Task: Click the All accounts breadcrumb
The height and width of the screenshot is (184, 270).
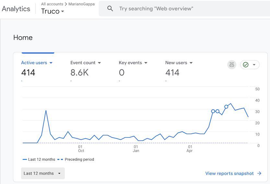Action: (52, 4)
